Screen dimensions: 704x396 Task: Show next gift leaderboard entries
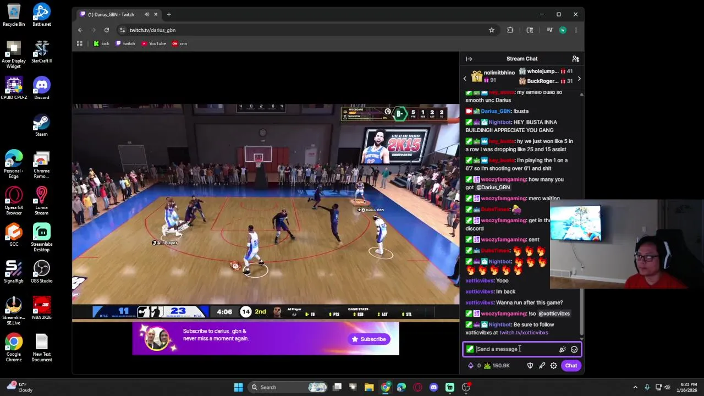click(579, 79)
